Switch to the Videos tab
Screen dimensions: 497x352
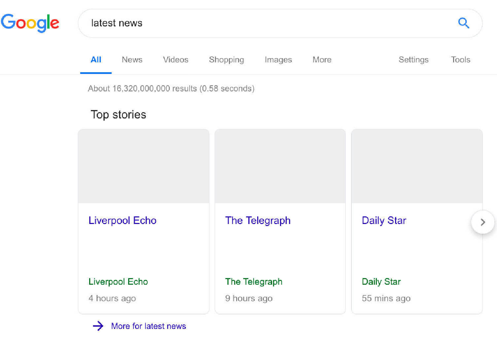(175, 60)
